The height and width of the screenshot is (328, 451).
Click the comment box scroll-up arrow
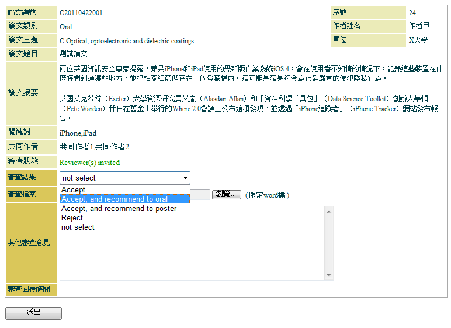329,210
